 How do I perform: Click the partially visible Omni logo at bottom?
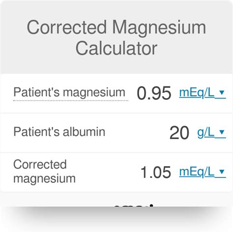134,205
